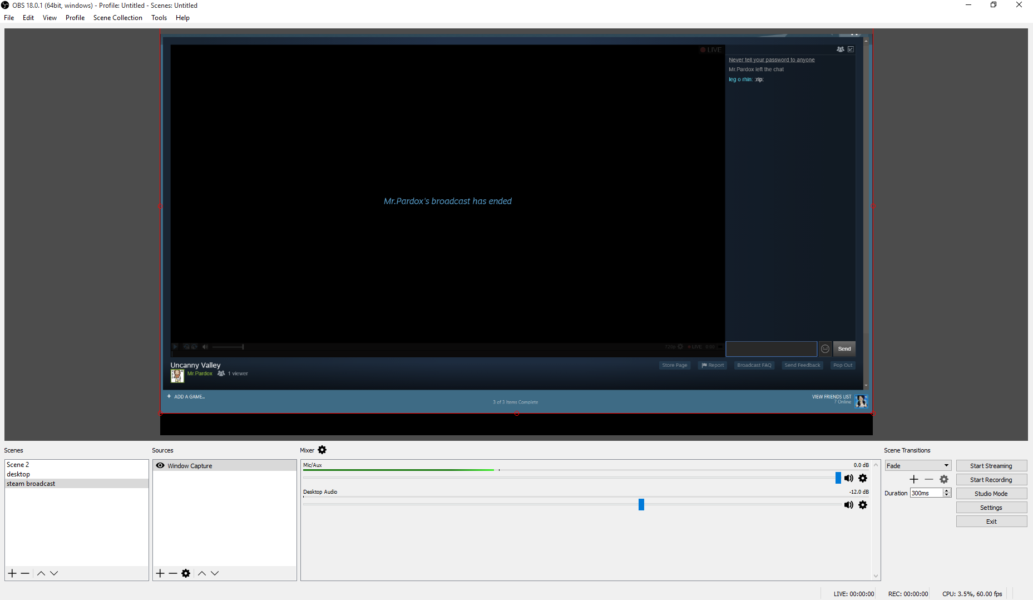The width and height of the screenshot is (1033, 600).
Task: Click the OBS logo in the title bar
Action: (5, 5)
